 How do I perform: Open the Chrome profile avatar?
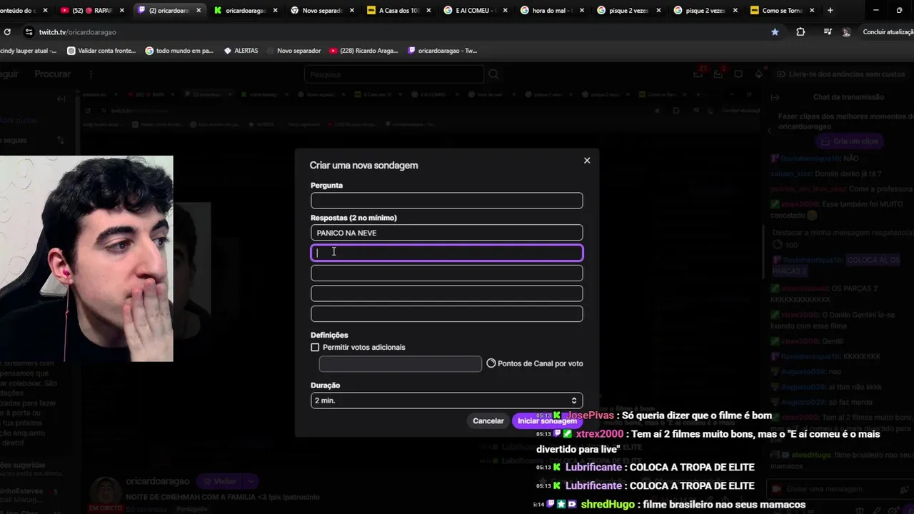pyautogui.click(x=846, y=32)
